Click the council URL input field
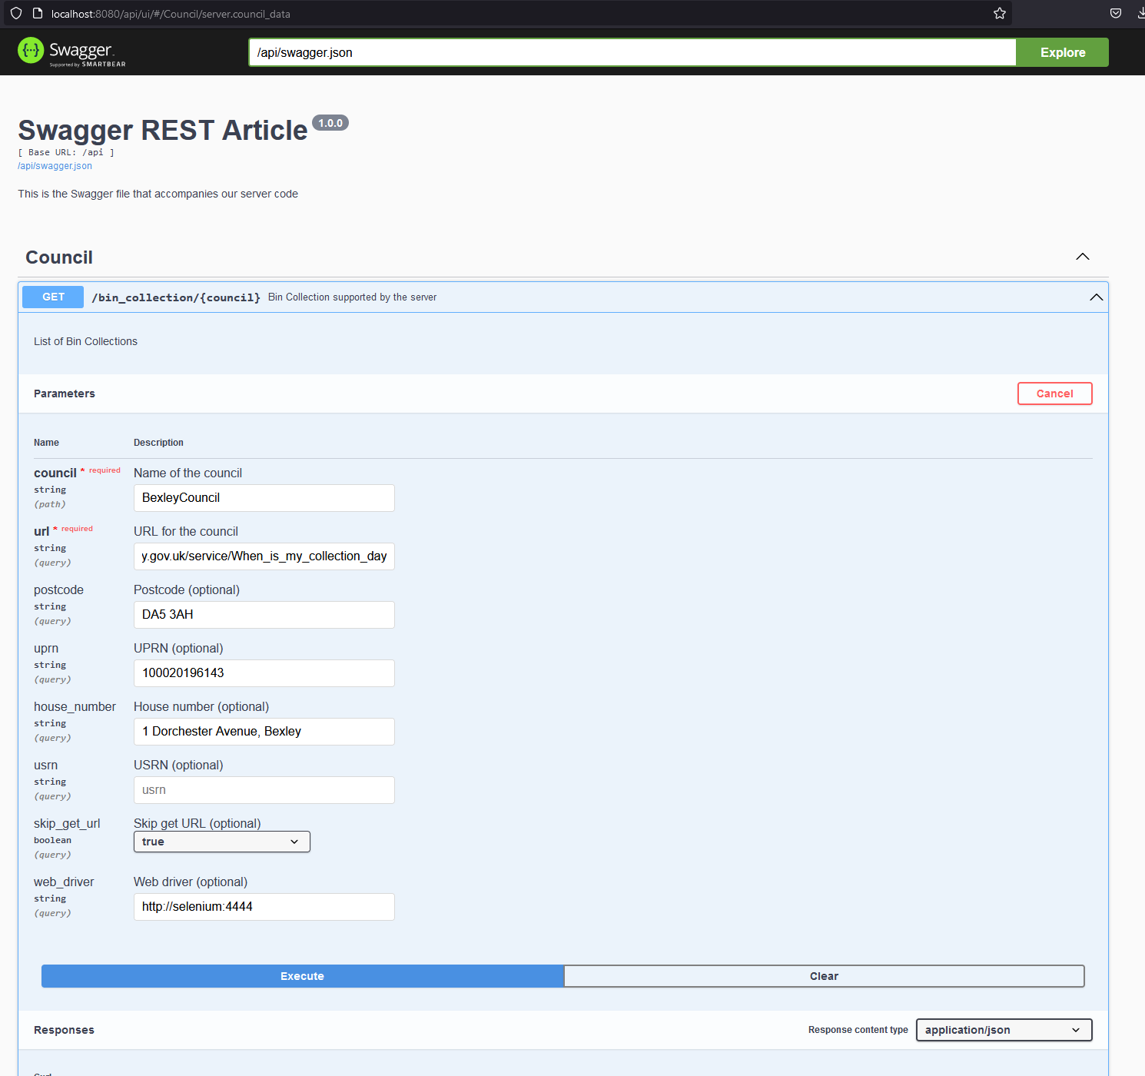 pyautogui.click(x=264, y=556)
